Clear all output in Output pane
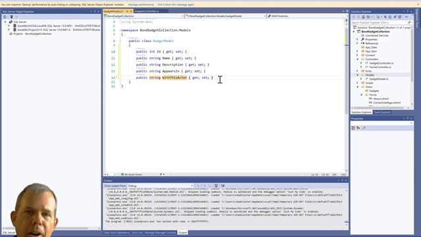Screen dimensions: 421x237 pos(216,186)
